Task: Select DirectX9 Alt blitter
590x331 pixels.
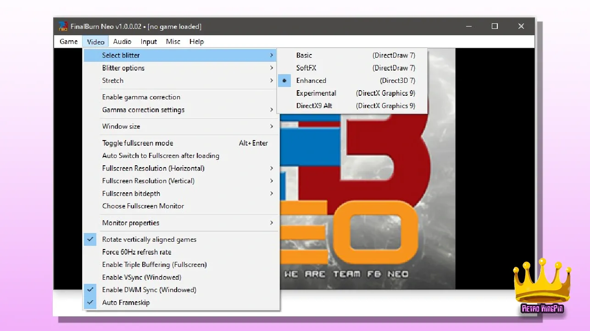Action: (x=352, y=106)
